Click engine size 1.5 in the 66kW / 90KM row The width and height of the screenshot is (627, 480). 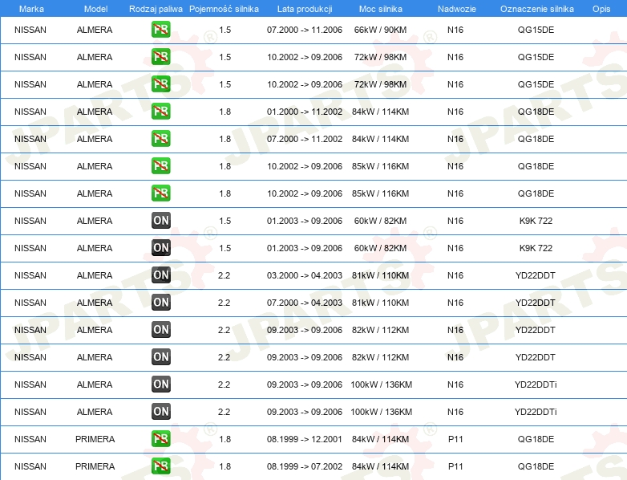click(225, 30)
